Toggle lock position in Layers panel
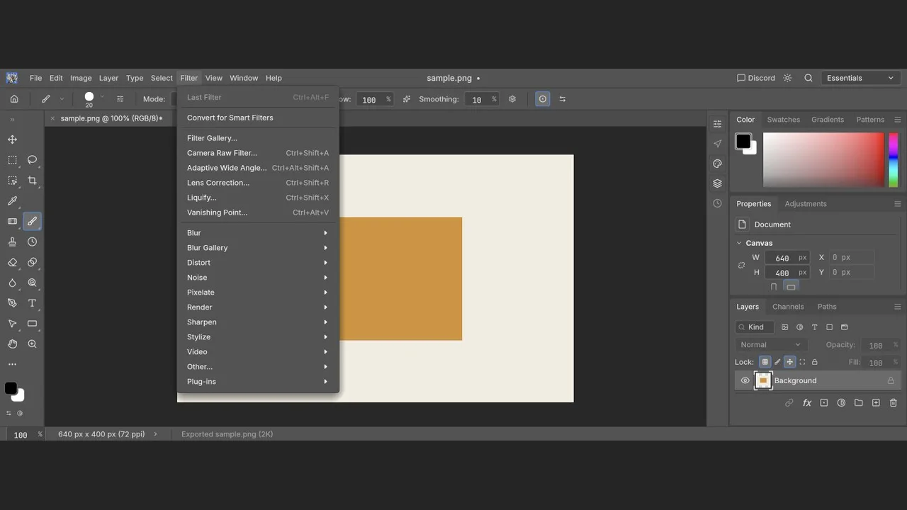The width and height of the screenshot is (907, 510). tap(790, 362)
